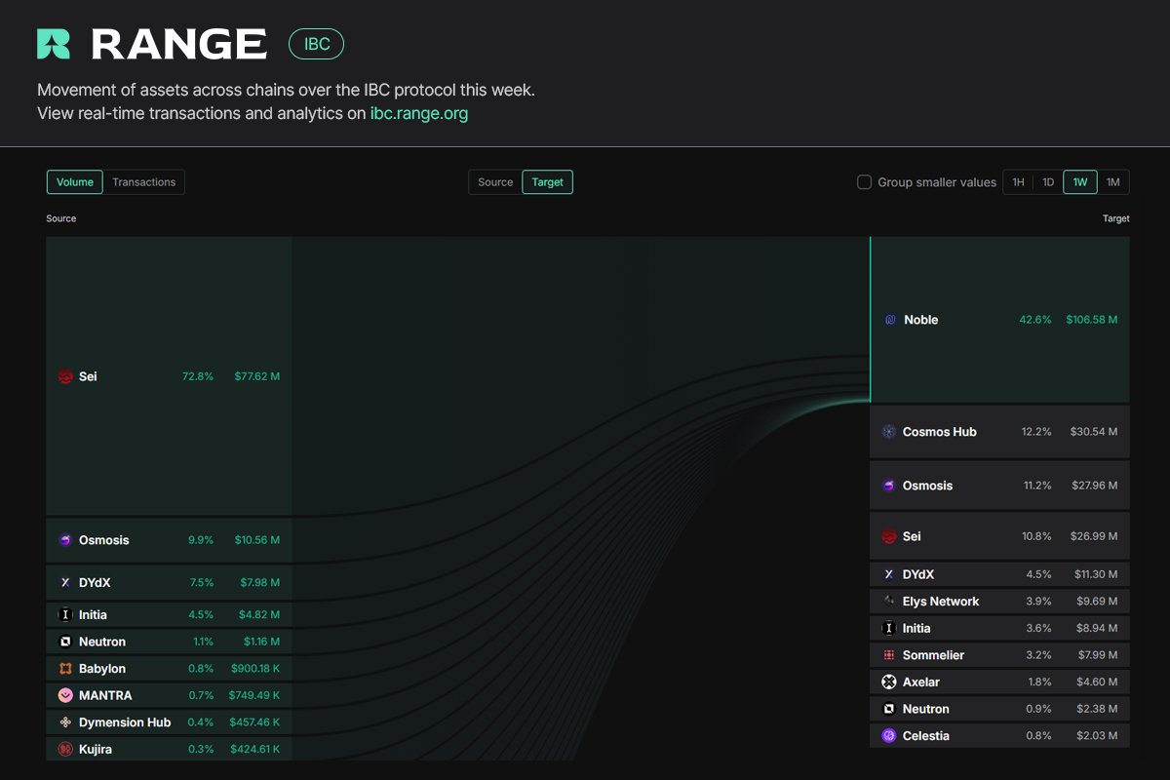Image resolution: width=1170 pixels, height=780 pixels.
Task: Click the Osmosis icon in source list
Action: [x=65, y=540]
